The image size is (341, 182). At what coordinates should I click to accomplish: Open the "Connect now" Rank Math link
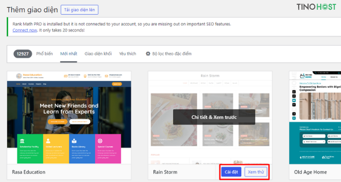[x=25, y=30]
